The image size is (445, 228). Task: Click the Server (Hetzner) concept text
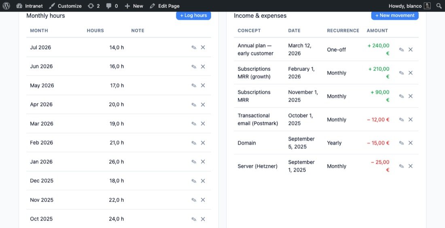(x=257, y=166)
